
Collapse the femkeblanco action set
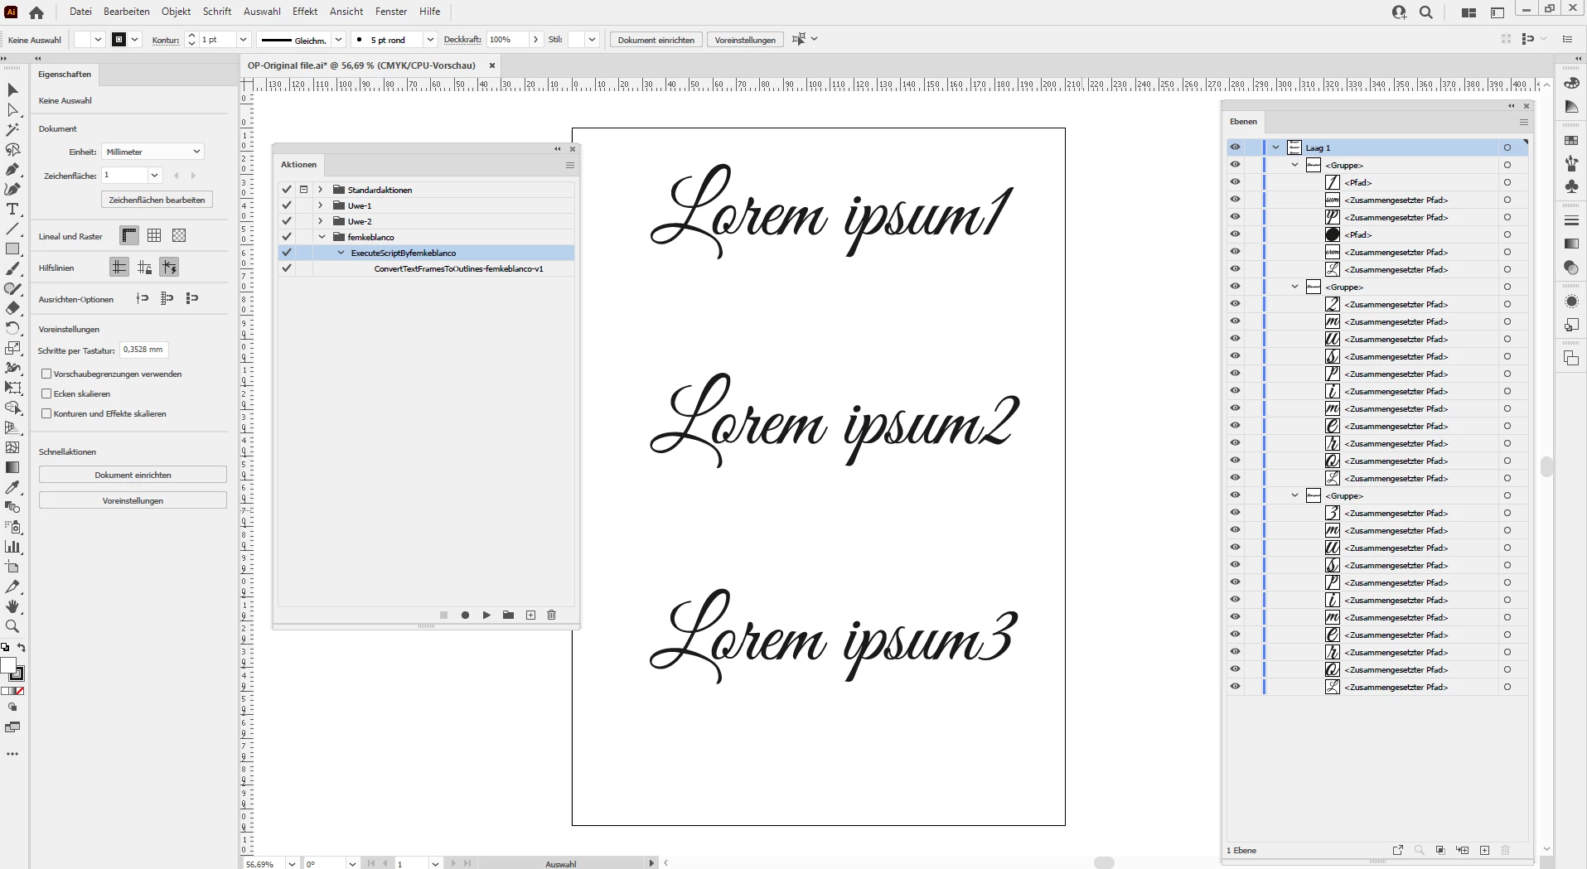pyautogui.click(x=322, y=237)
